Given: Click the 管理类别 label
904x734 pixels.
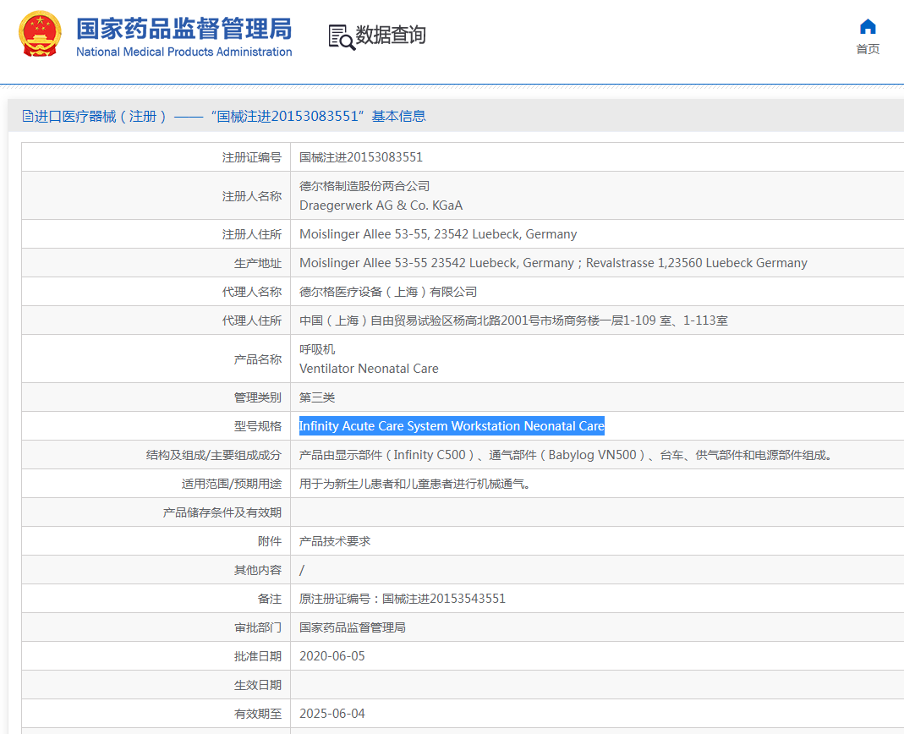Looking at the screenshot, I should [x=258, y=397].
